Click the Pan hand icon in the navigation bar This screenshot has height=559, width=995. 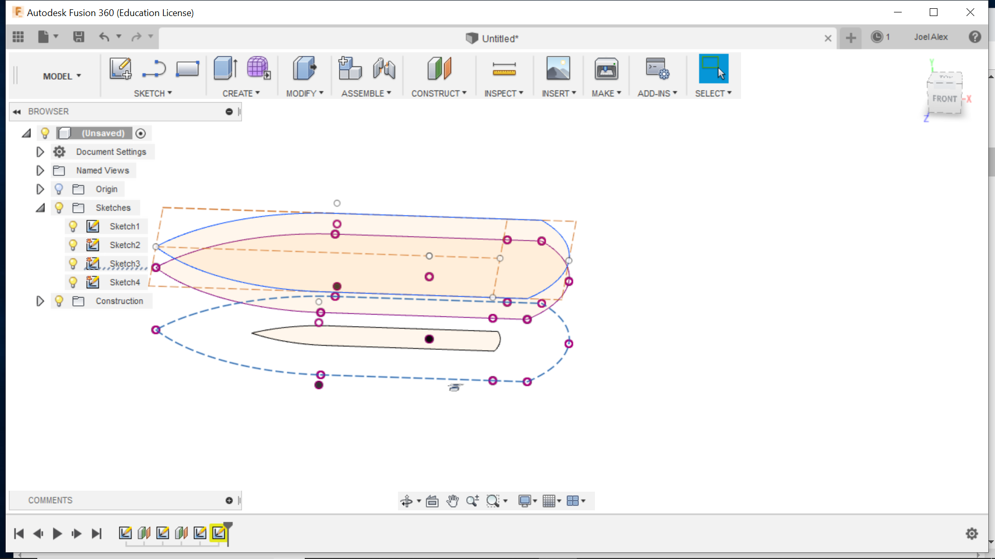point(452,501)
